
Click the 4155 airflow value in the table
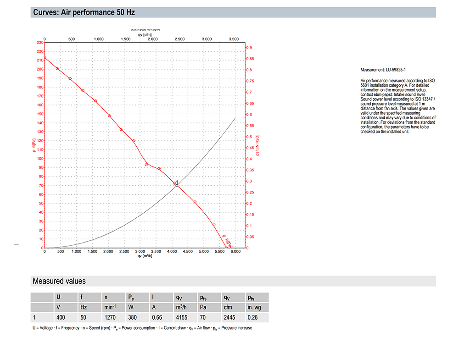click(183, 317)
